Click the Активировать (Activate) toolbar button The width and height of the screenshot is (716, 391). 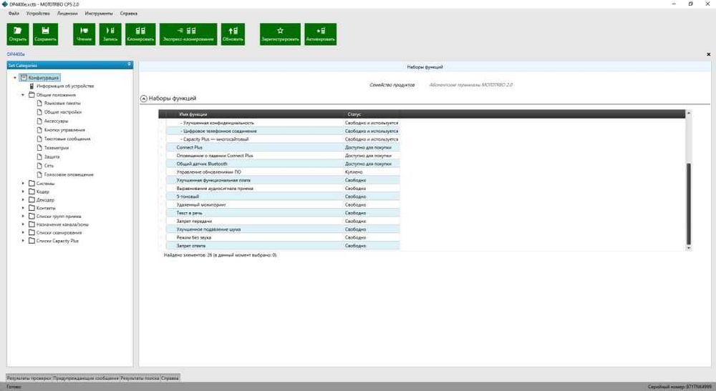click(x=321, y=34)
